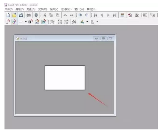Click the Cut scissors icon
The height and width of the screenshot is (131, 160).
(x=45, y=15)
